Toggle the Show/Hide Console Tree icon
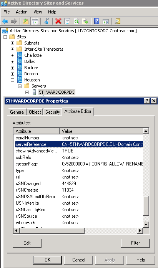 click(35, 22)
